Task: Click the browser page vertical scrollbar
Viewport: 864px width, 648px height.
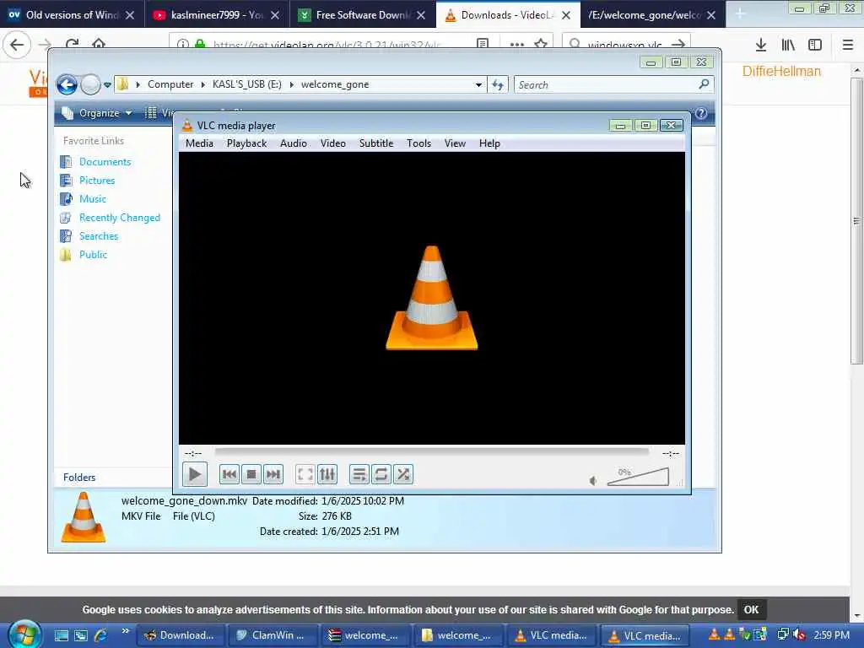Action: (x=857, y=220)
